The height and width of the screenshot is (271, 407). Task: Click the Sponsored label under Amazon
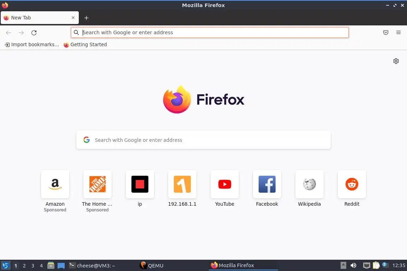(55, 210)
